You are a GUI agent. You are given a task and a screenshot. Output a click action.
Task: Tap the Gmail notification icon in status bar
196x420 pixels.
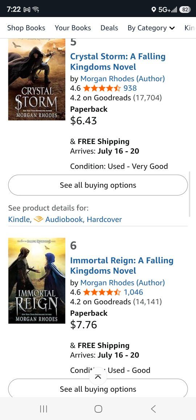[27, 10]
